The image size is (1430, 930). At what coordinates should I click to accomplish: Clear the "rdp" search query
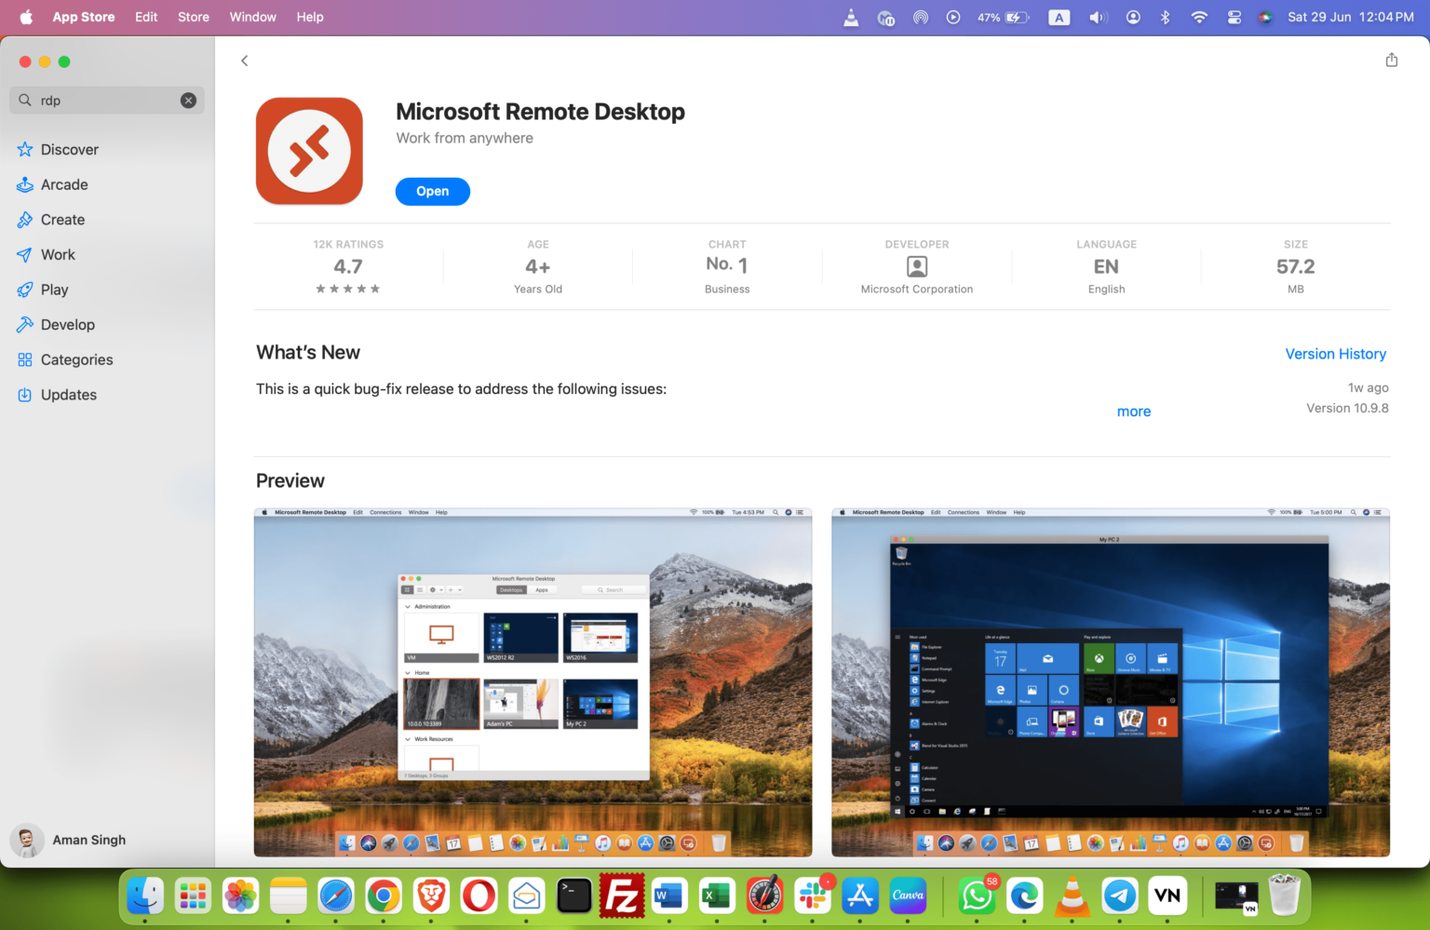(188, 100)
